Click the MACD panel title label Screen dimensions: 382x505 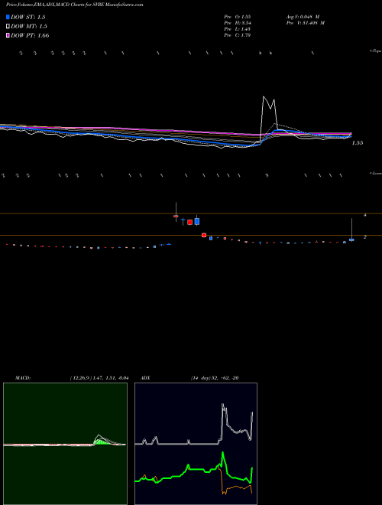pos(23,378)
